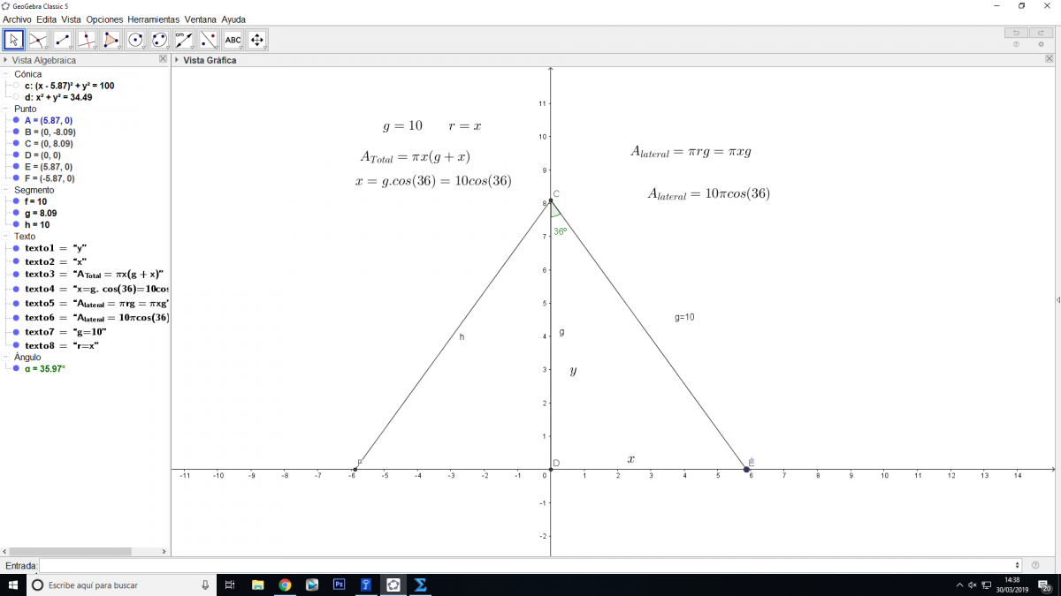
Task: Open the Herramientas menu
Action: [x=153, y=19]
